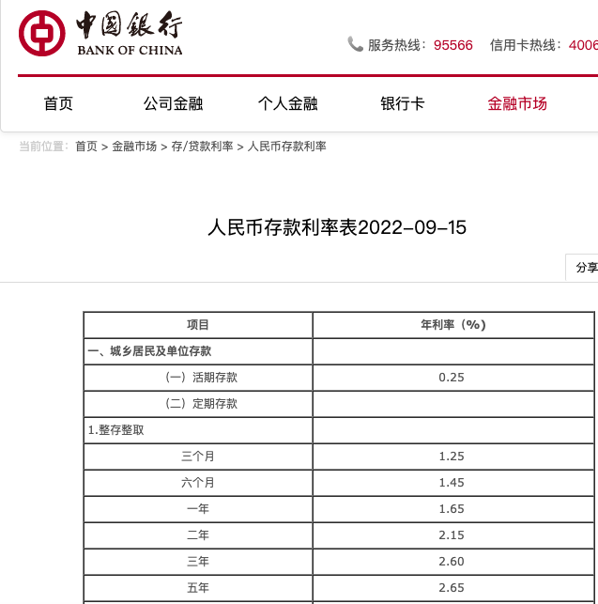Click the title 人民币存款利率表2022-09-15
Viewport: 598px width, 604px height.
(x=337, y=227)
